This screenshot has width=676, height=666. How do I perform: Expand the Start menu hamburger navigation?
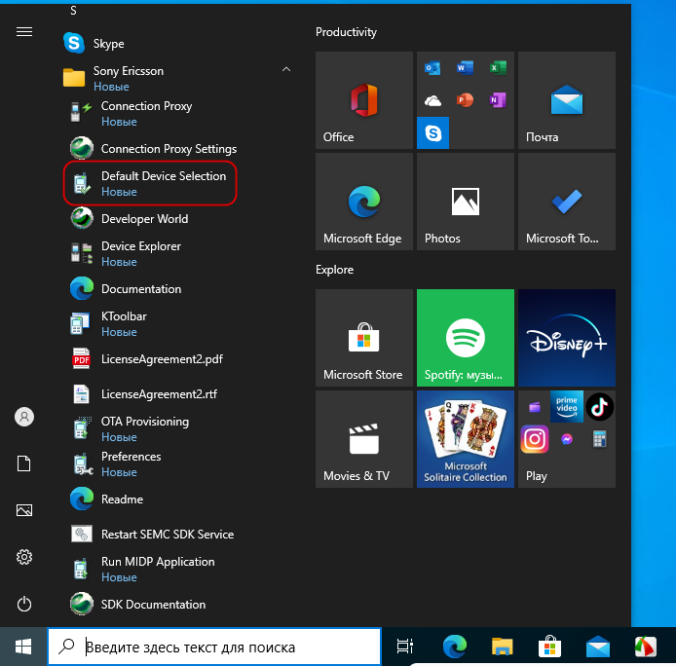pyautogui.click(x=24, y=32)
